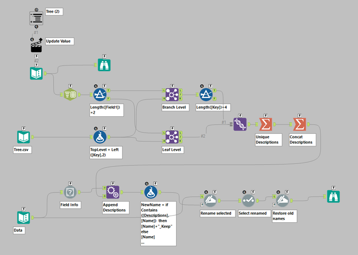The height and width of the screenshot is (255, 358).
Task: Click the NewName formula flask tool
Action: [x=151, y=192]
